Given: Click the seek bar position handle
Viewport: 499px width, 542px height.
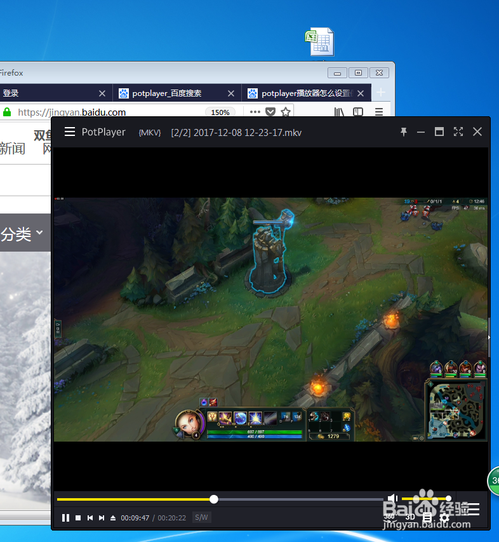Looking at the screenshot, I should pos(214,499).
